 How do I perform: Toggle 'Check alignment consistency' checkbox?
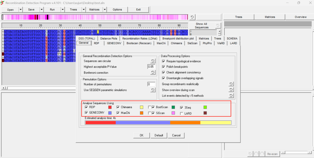pyautogui.click(x=164, y=72)
